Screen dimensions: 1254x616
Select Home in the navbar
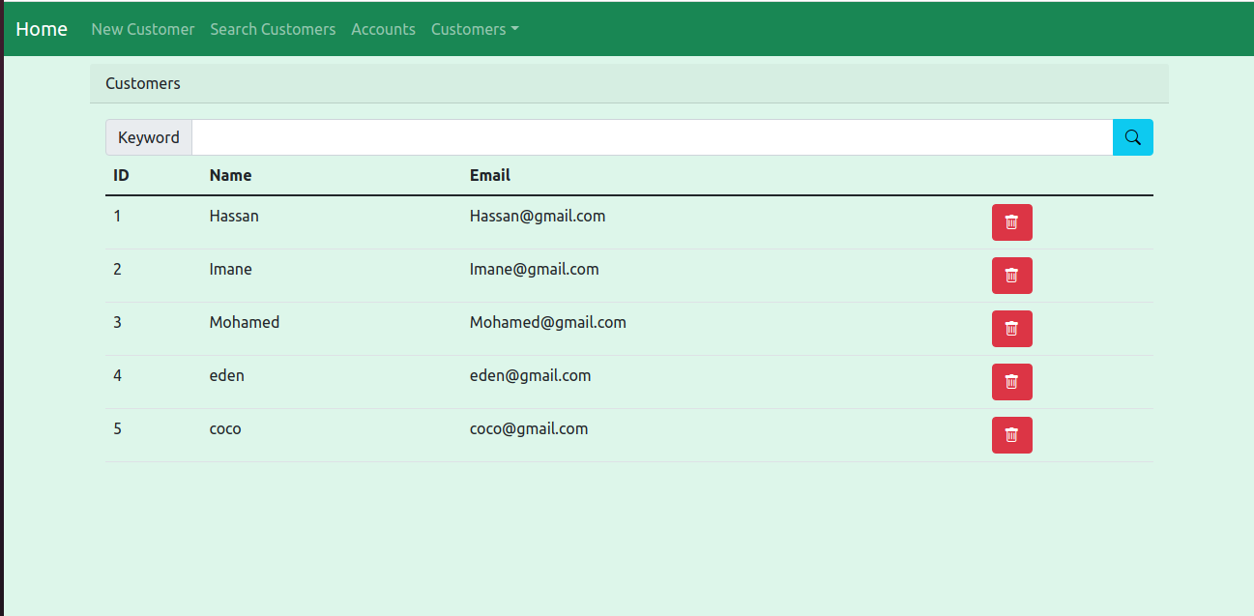pos(42,29)
